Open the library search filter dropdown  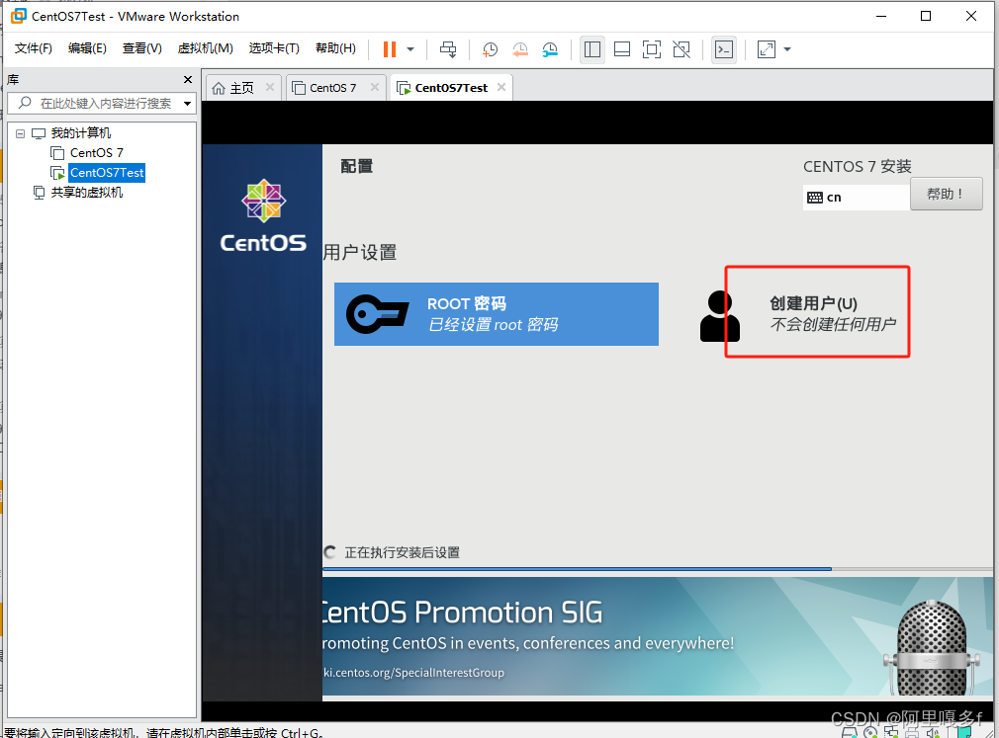[187, 102]
